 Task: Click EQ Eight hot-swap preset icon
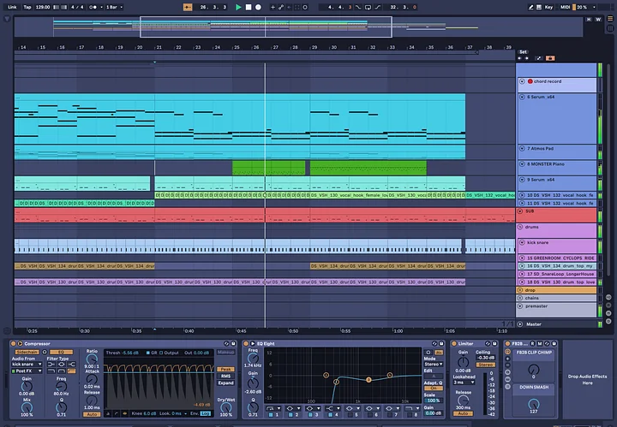(x=434, y=344)
